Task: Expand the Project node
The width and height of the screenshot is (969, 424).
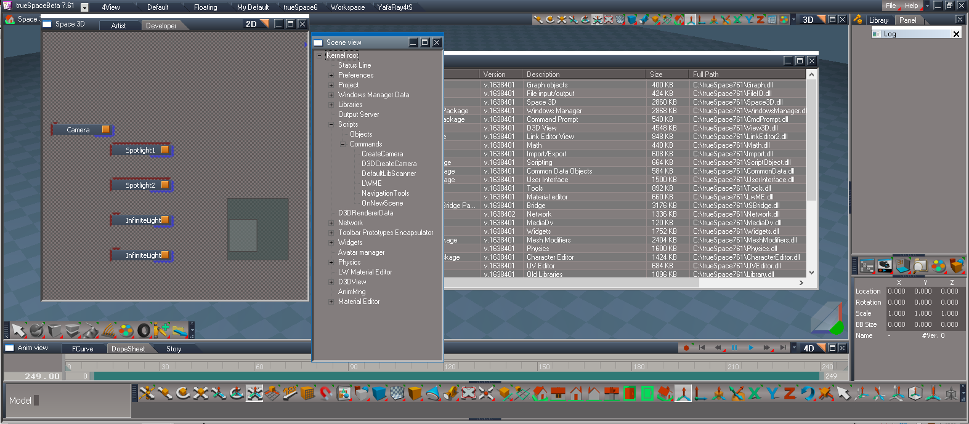Action: coord(331,85)
